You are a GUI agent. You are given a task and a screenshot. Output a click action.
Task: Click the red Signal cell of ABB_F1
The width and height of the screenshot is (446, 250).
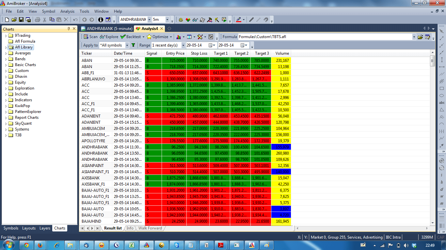153,73
